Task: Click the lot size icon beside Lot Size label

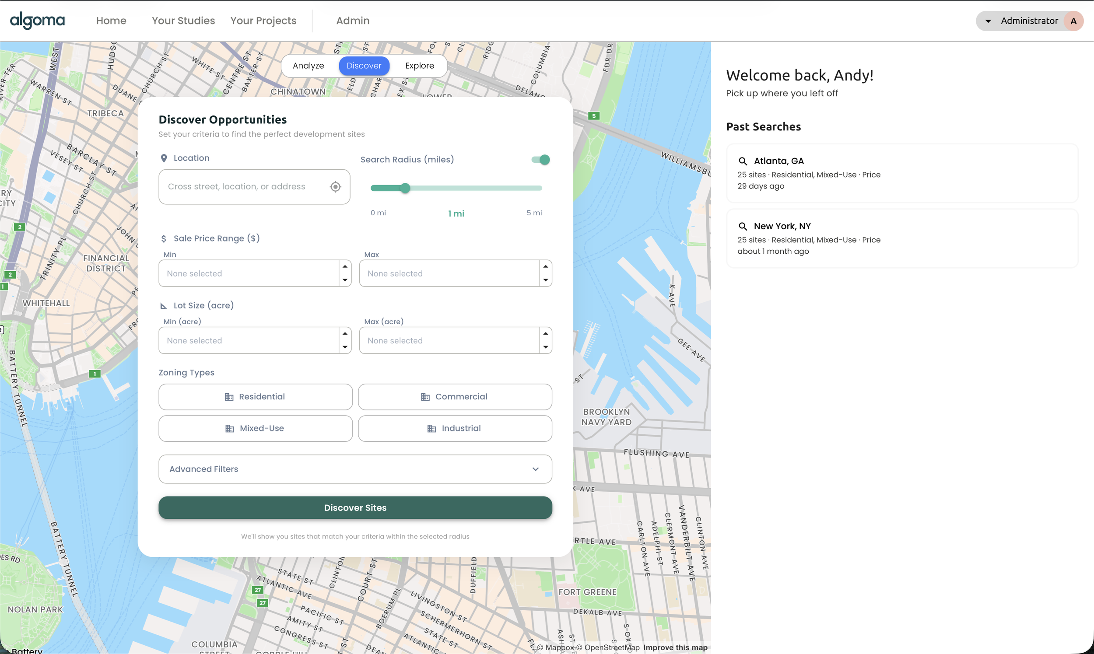Action: tap(164, 305)
